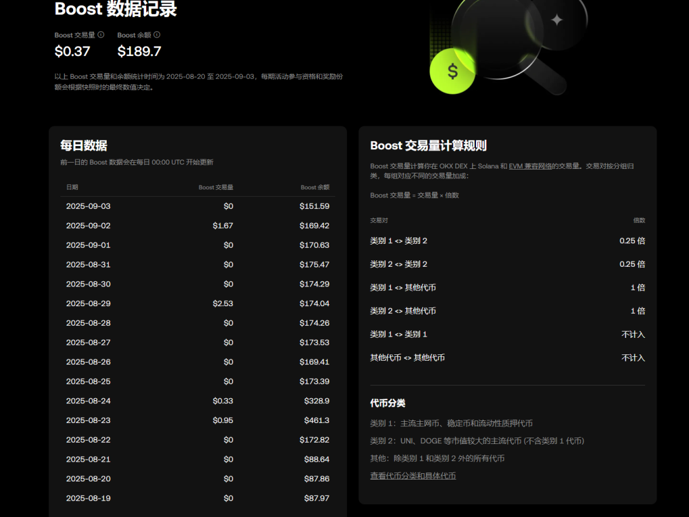Click the Boost 余额 column header
The image size is (689, 517).
tap(315, 187)
